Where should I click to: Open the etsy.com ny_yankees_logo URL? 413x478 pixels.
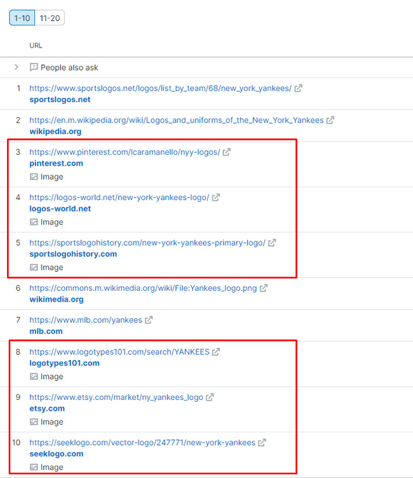coord(116,397)
